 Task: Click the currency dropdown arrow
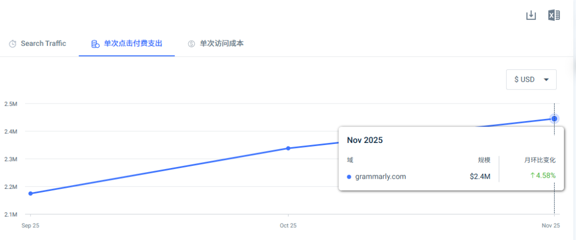546,80
